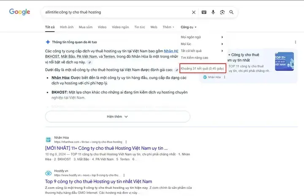Switch to the "Tin tức" tab
The width and height of the screenshot is (304, 196).
point(139,27)
